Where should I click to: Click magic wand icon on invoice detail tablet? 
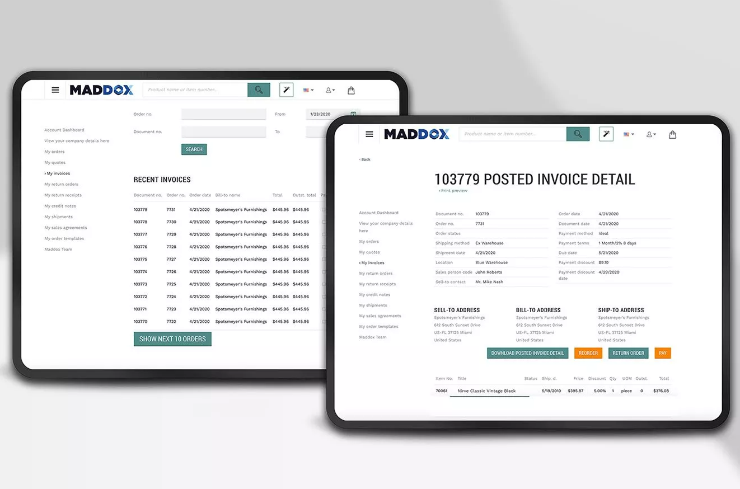coord(606,134)
